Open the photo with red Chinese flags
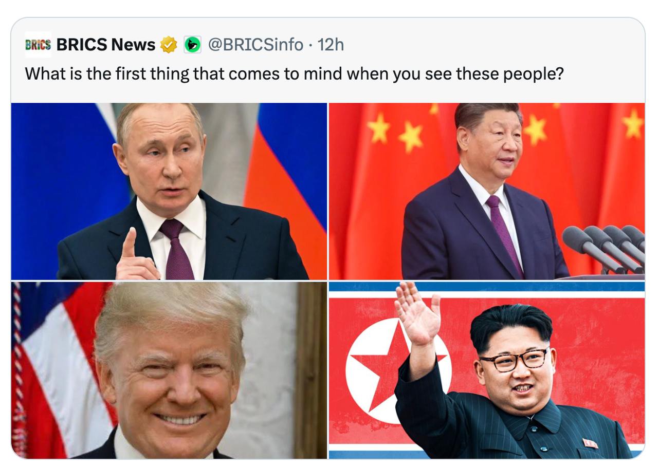The width and height of the screenshot is (658, 467). click(x=487, y=191)
